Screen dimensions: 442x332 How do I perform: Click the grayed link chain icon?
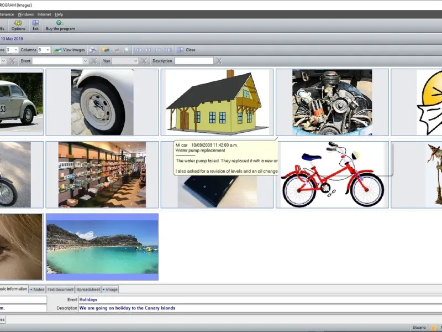(116, 50)
